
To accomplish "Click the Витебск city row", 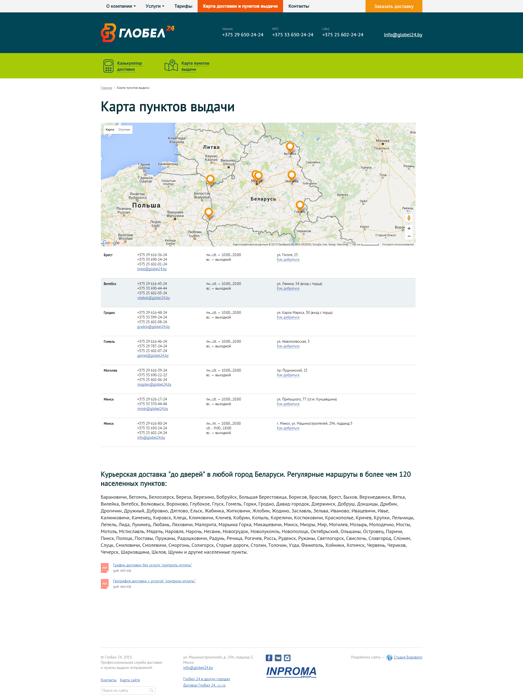I will tap(258, 293).
